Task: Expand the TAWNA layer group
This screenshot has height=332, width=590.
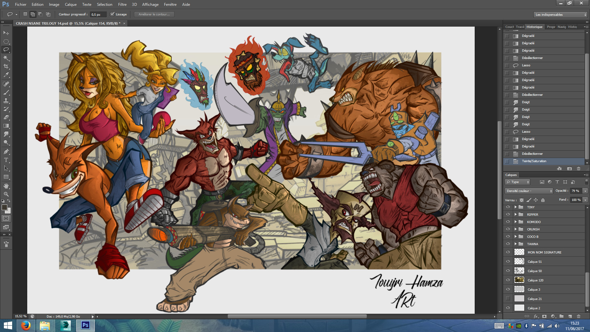Action: [515, 244]
